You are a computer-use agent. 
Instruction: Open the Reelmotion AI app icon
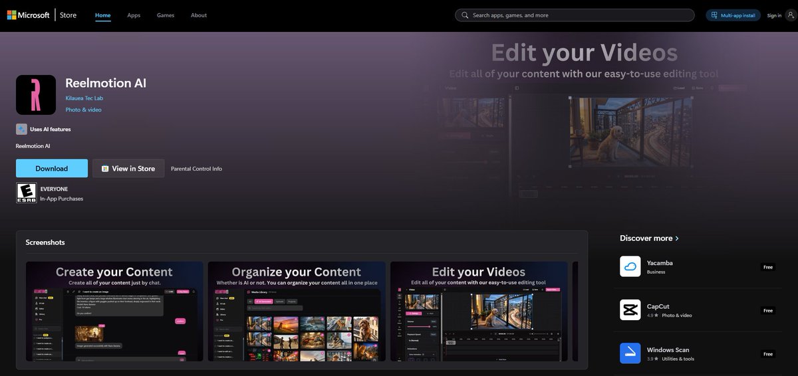pyautogui.click(x=36, y=95)
